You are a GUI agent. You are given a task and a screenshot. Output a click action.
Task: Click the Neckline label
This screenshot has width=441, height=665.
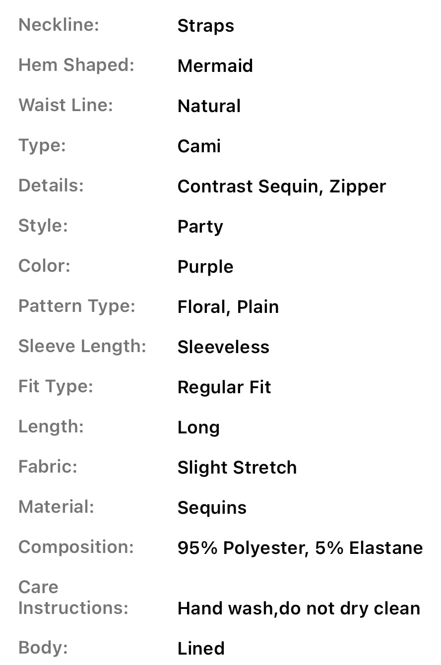(59, 25)
